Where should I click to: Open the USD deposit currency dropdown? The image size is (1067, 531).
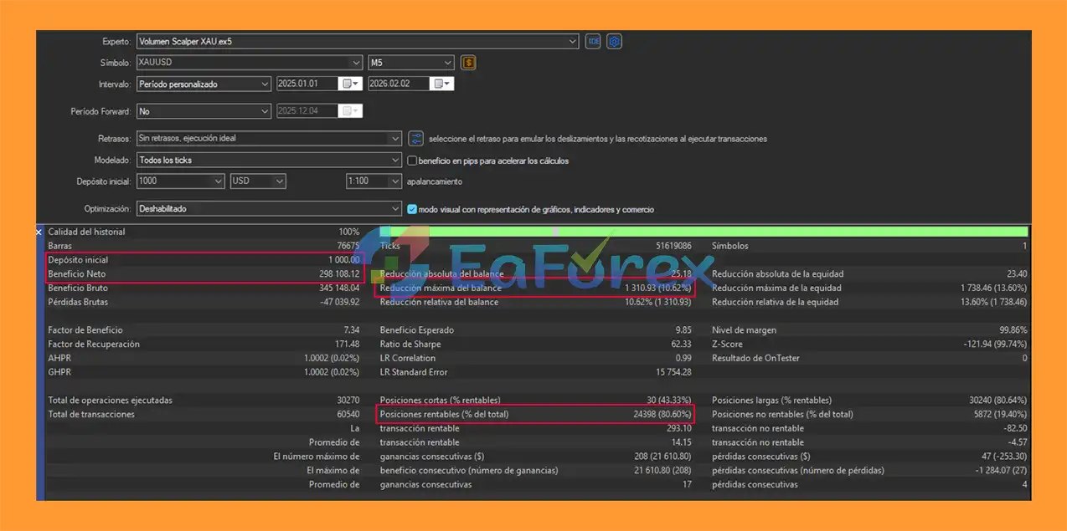tap(280, 181)
